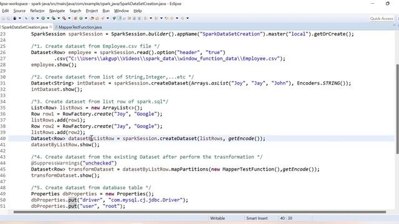Screen dimensions: 399x224
Task: Click the Employee.csv file path string
Action: pos(175,58)
